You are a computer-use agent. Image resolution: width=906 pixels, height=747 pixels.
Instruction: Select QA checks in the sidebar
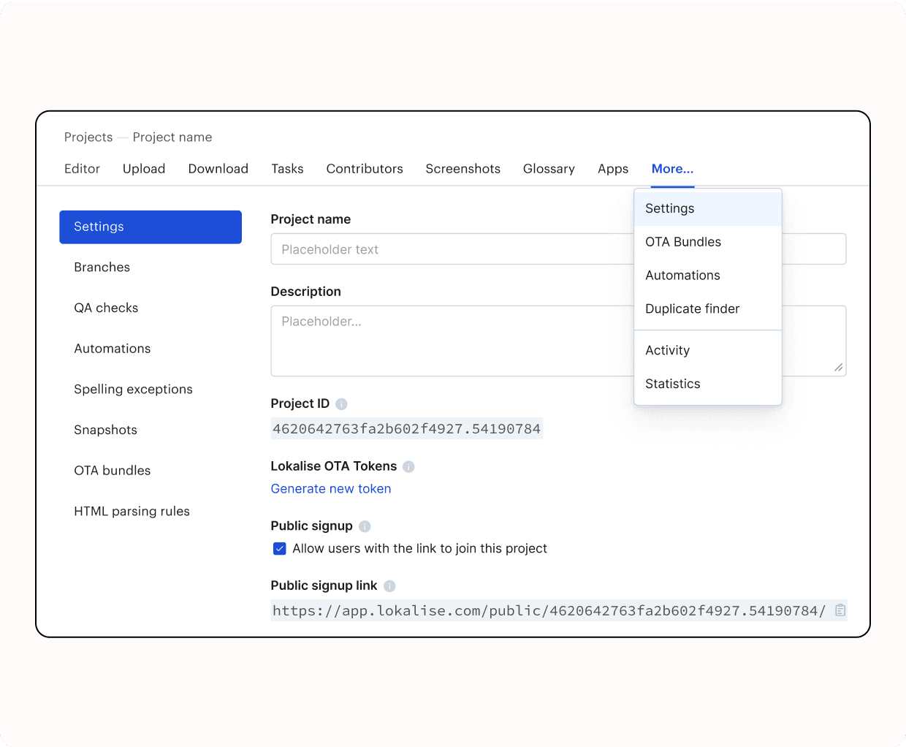tap(106, 308)
